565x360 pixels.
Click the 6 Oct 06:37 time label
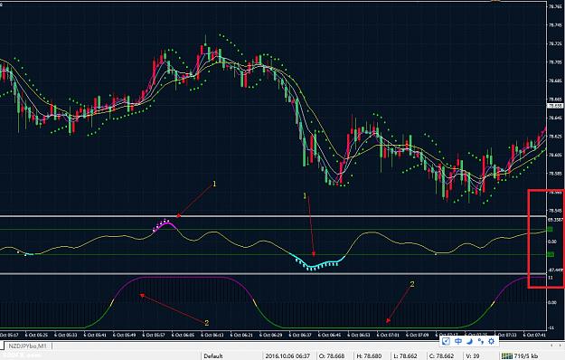(x=300, y=336)
